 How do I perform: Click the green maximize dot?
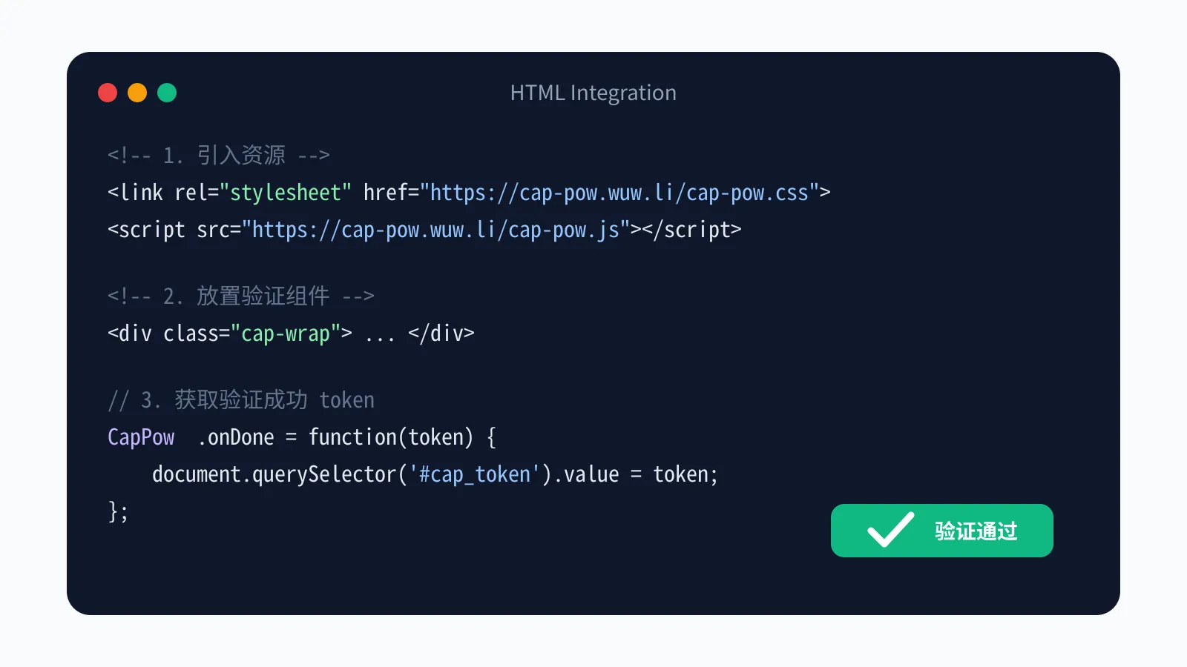pyautogui.click(x=167, y=93)
